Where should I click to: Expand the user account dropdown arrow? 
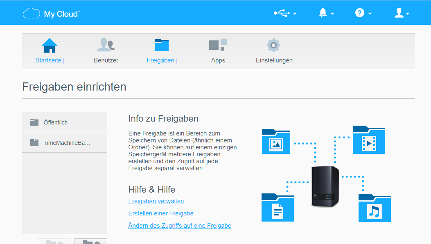pos(408,13)
